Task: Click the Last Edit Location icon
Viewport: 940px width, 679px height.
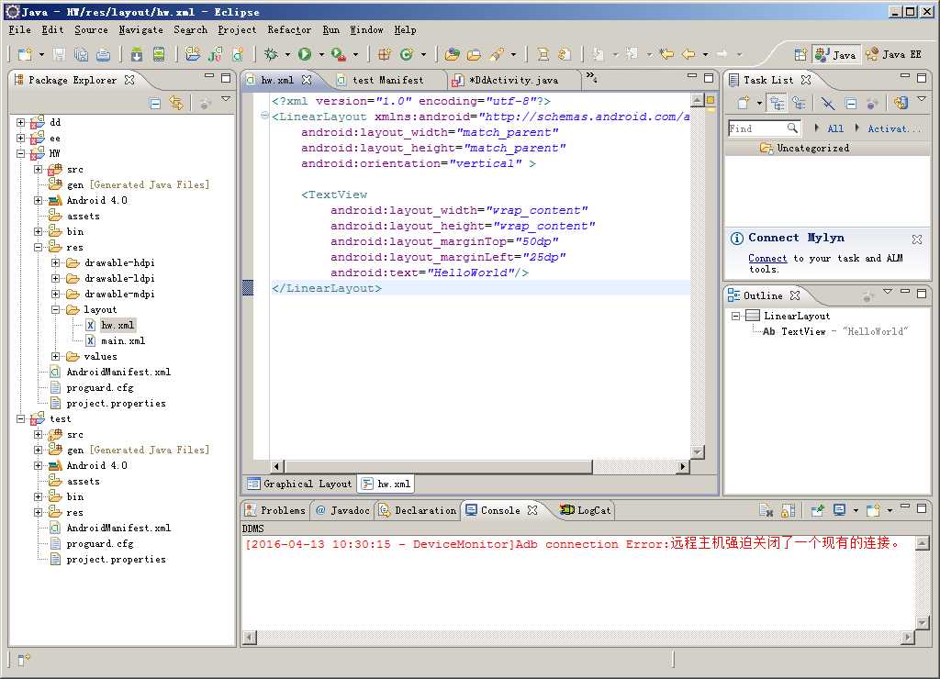Action: (666, 54)
